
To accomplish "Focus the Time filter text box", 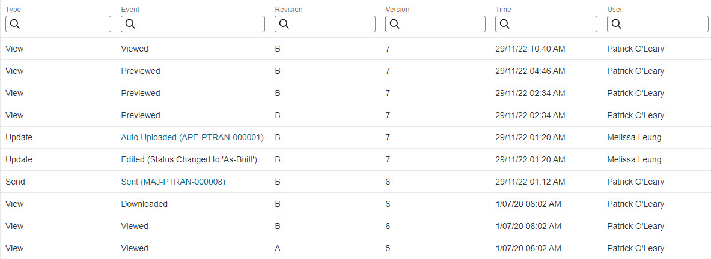I will click(x=546, y=25).
